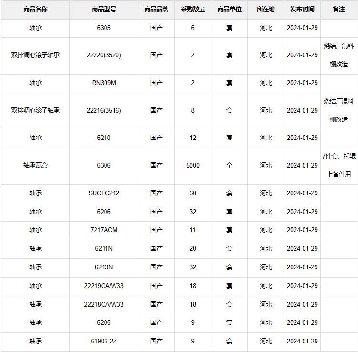Click date 2024-01-29 in the 61906-2Z row
The image size is (358, 353).
click(302, 342)
